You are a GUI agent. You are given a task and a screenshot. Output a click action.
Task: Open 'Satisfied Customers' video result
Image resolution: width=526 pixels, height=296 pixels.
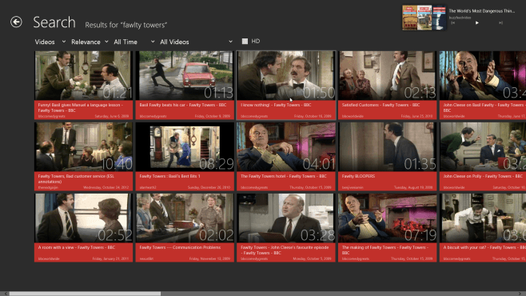(x=388, y=86)
